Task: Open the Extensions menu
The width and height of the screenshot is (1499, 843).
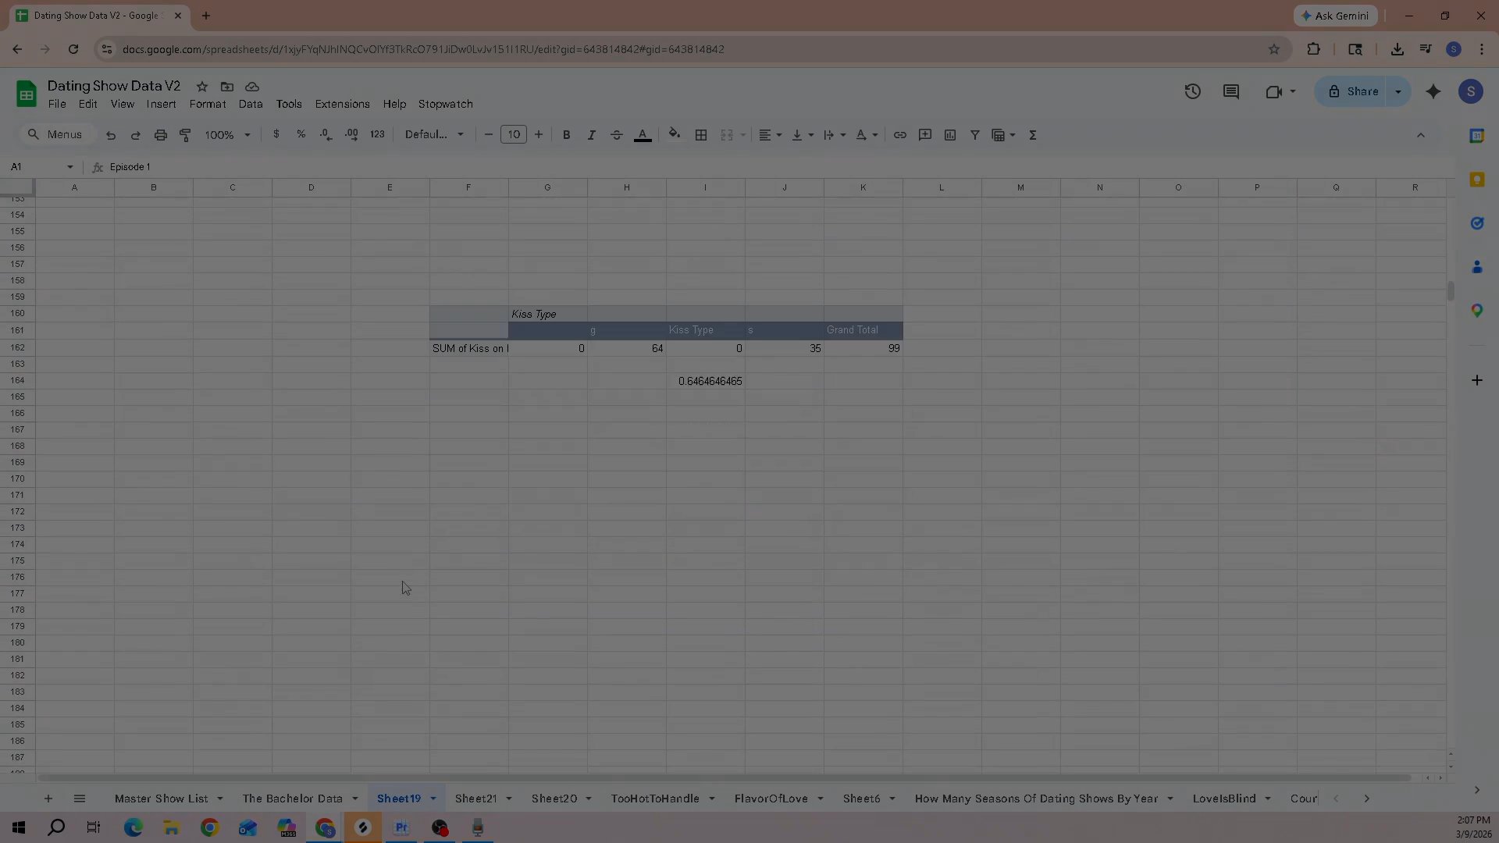Action: [342, 104]
